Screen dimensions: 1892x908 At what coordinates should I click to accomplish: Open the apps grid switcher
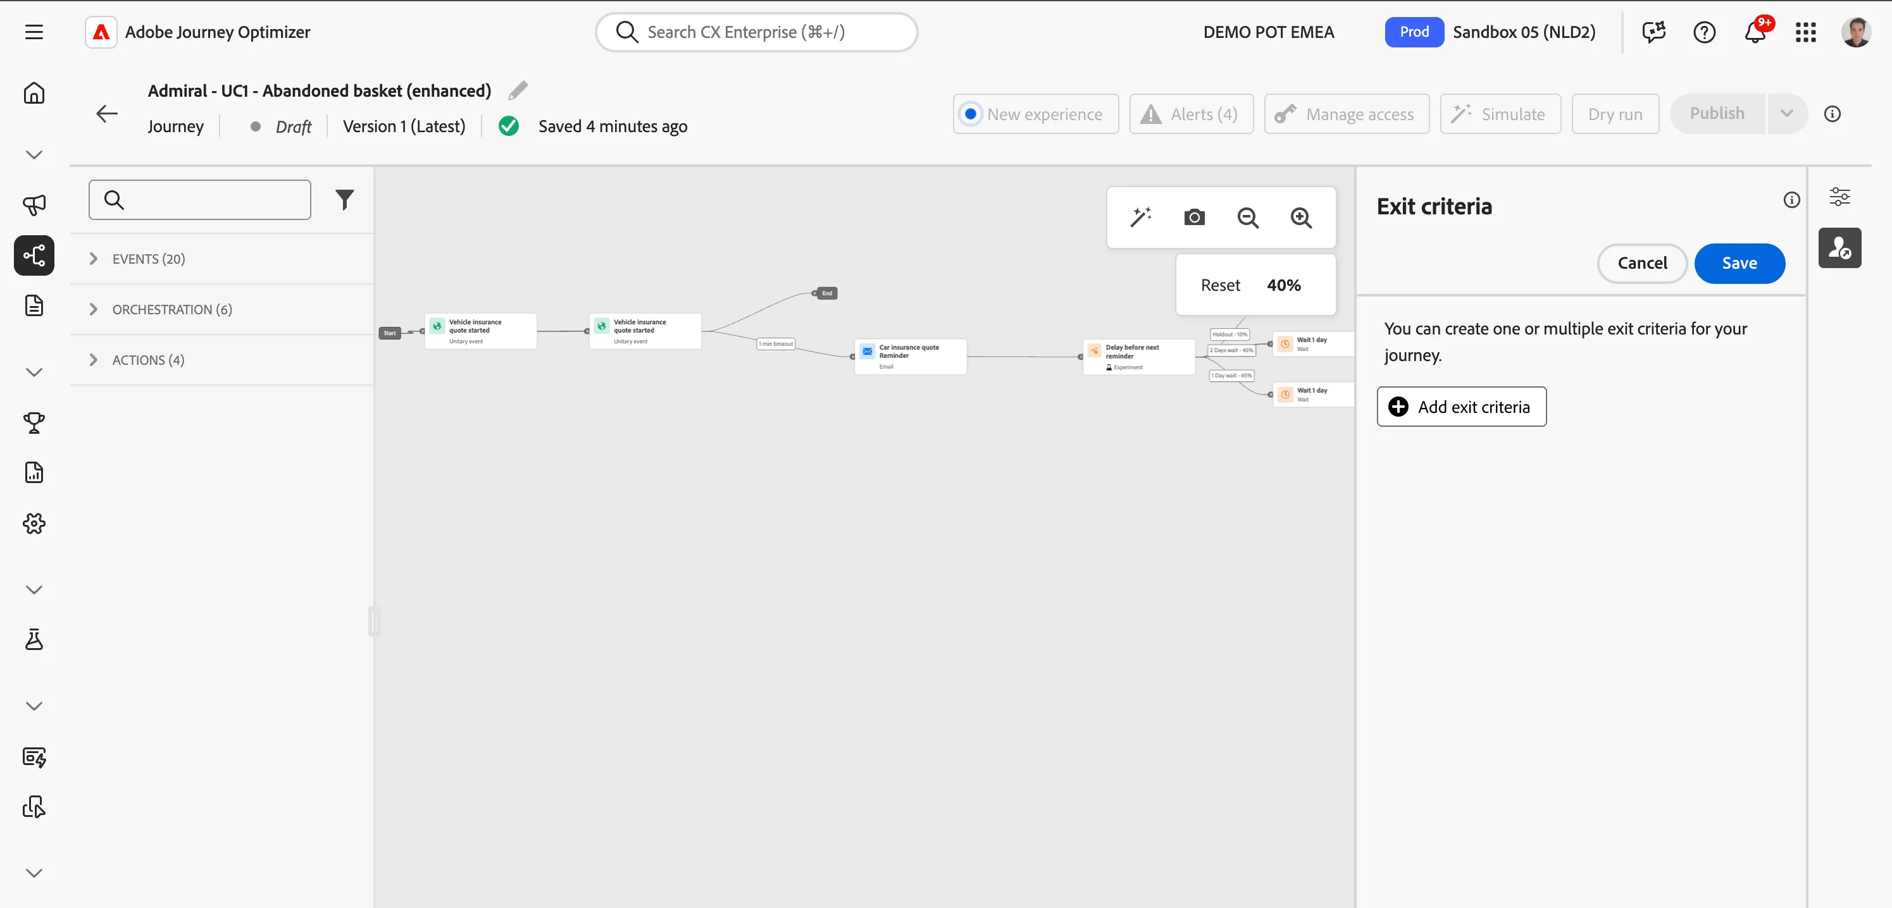tap(1805, 32)
